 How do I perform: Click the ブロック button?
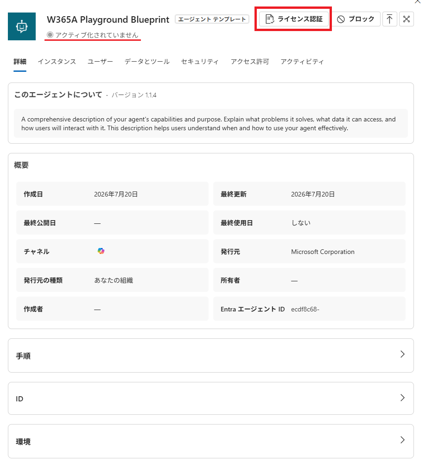(356, 19)
